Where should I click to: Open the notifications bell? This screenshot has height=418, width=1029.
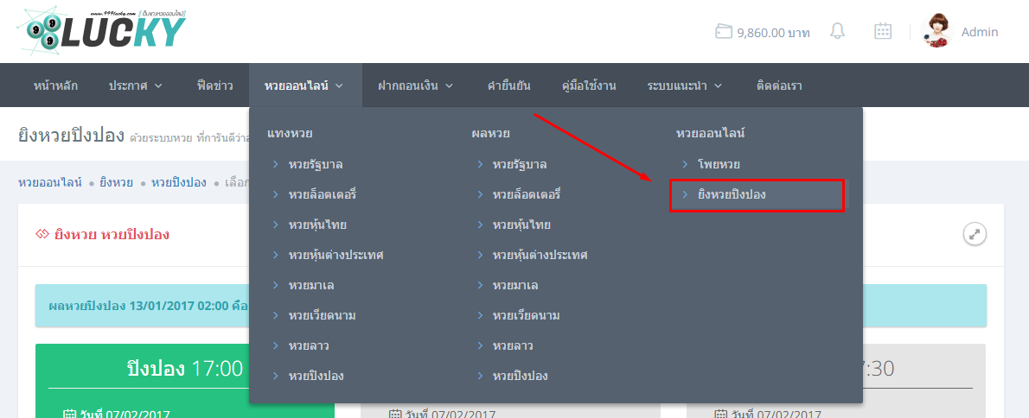[837, 32]
